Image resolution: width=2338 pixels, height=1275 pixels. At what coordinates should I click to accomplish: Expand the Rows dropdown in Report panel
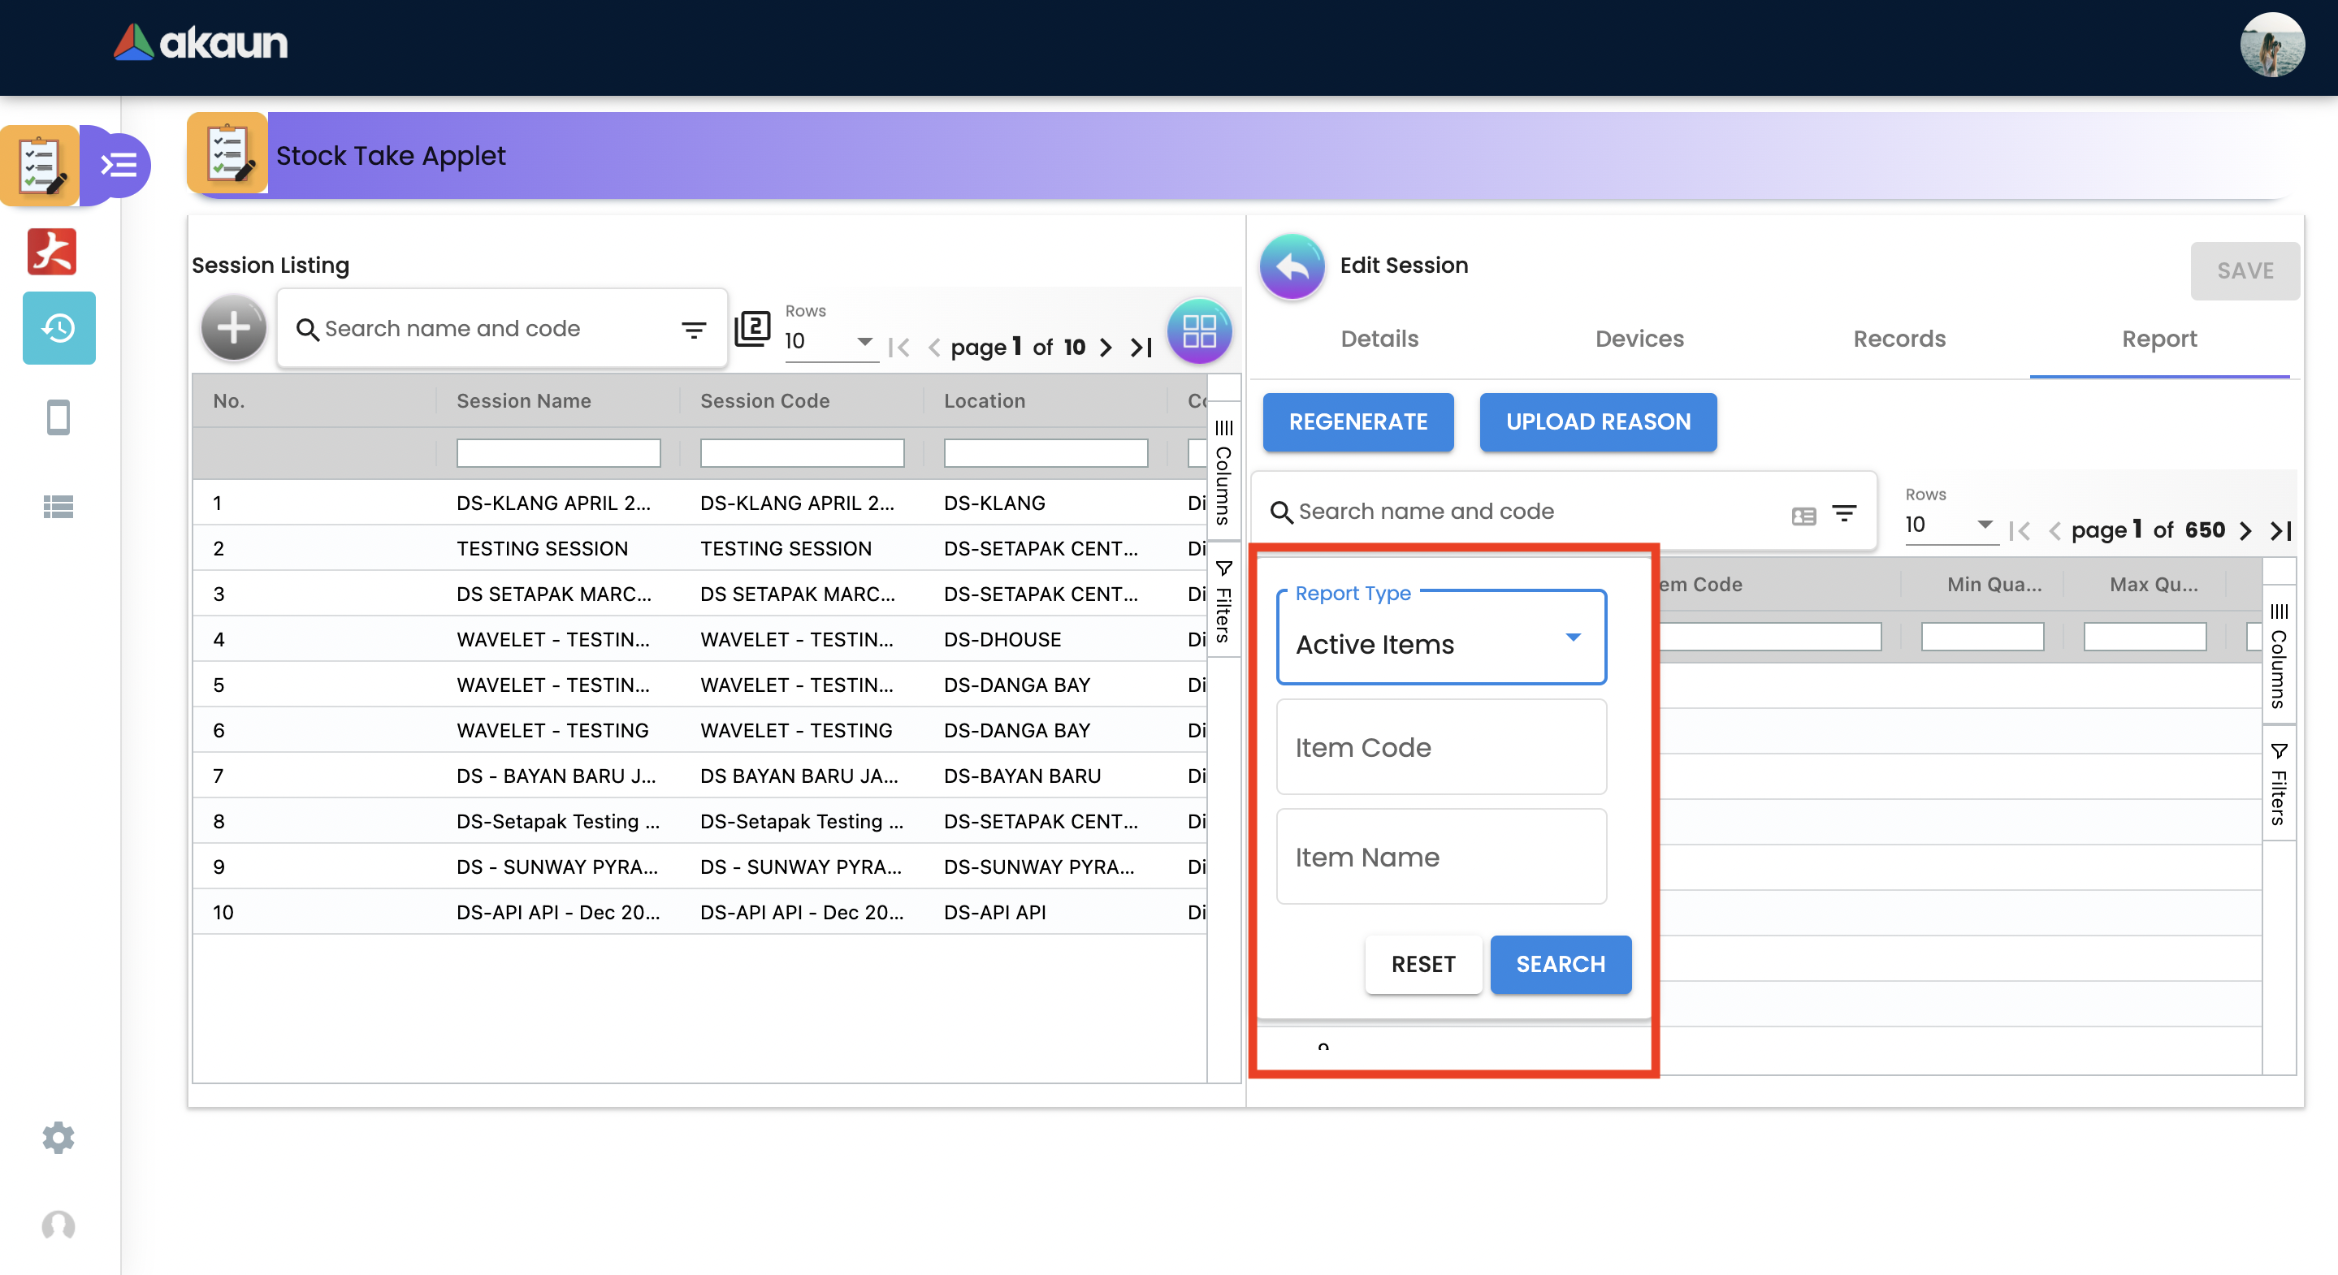coord(1950,525)
